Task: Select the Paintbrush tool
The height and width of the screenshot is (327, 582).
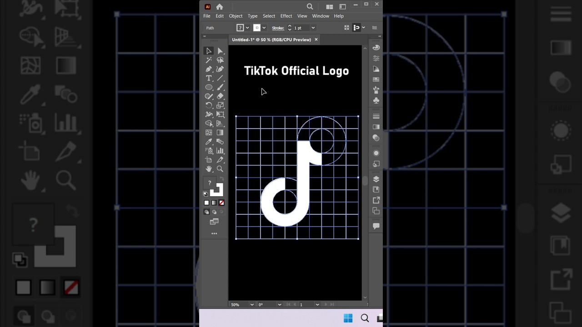Action: click(x=220, y=87)
